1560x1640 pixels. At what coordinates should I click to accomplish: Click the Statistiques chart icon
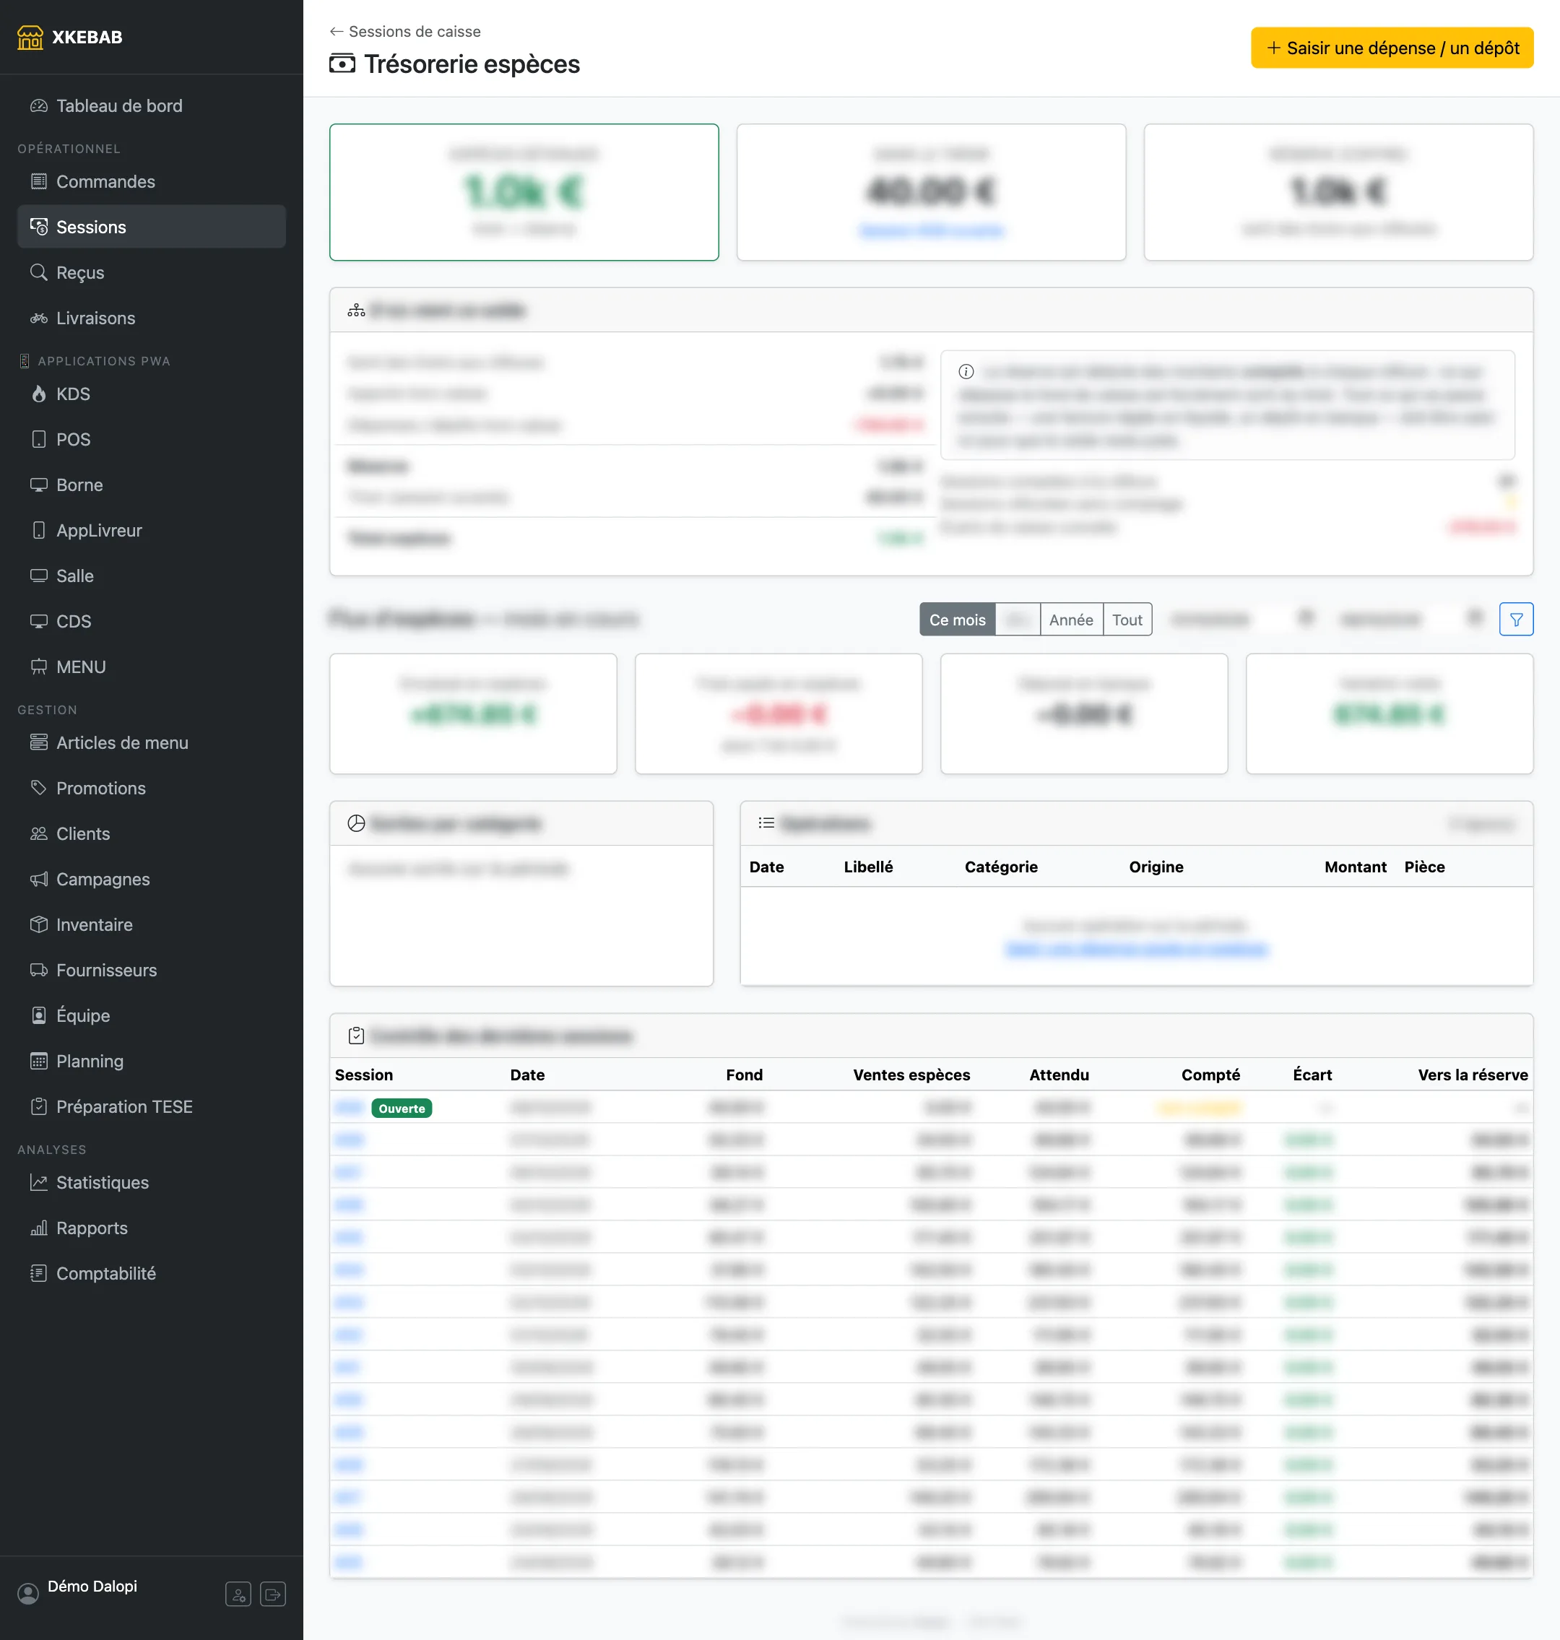coord(38,1181)
